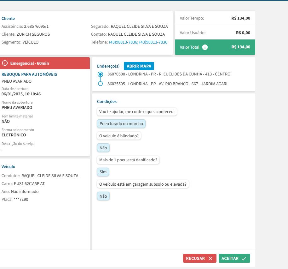Click the Tem limite material value NÃO
The image size is (288, 269).
[x=6, y=122]
